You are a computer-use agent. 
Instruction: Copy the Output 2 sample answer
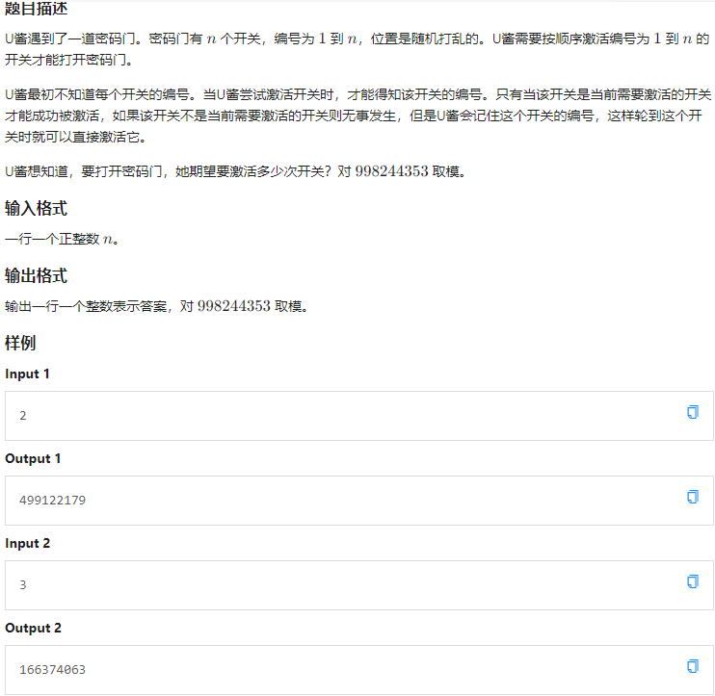coord(692,666)
